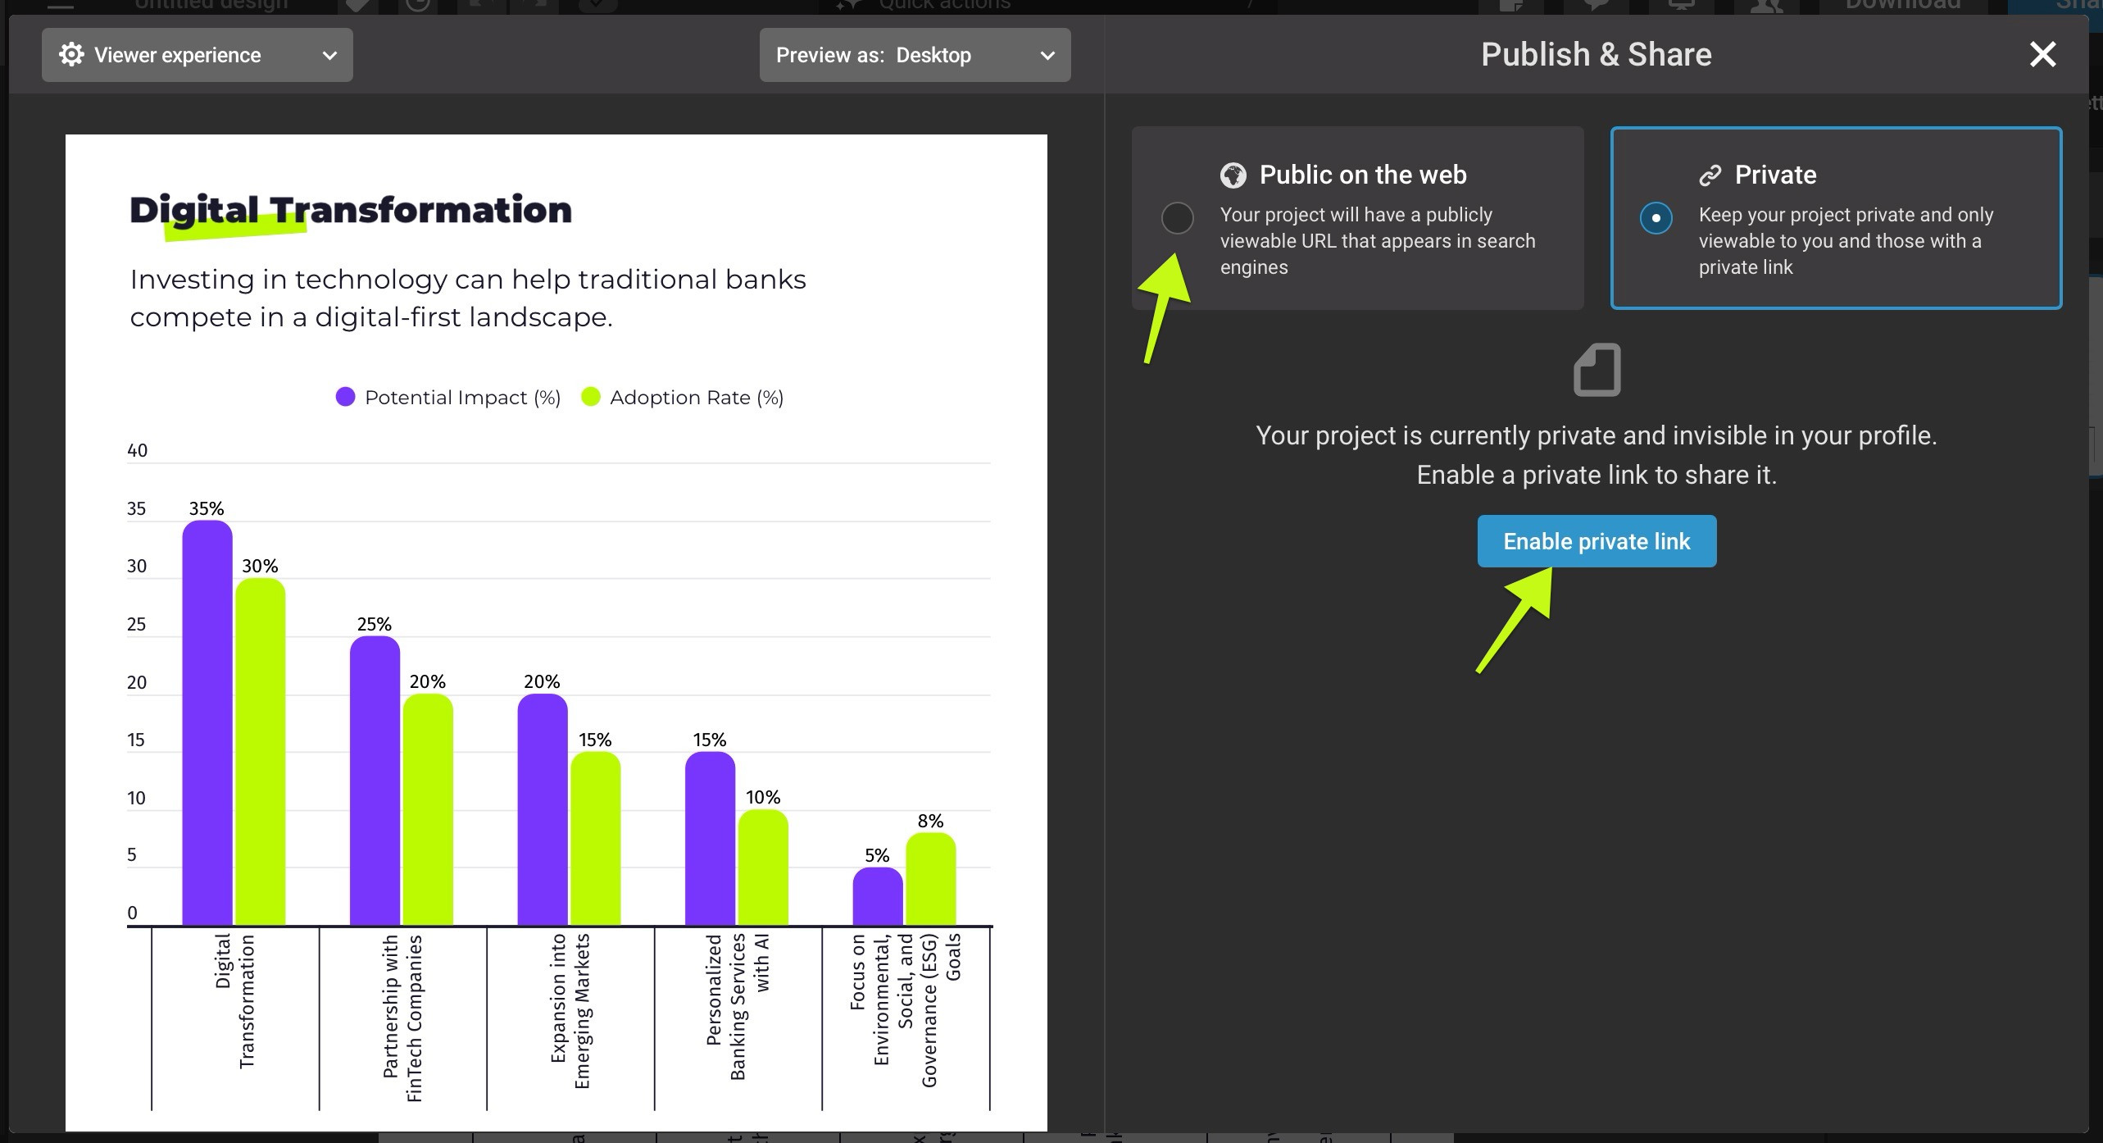This screenshot has width=2103, height=1143.
Task: Click the Partnership with FinTech Companies axis label
Action: click(402, 1017)
